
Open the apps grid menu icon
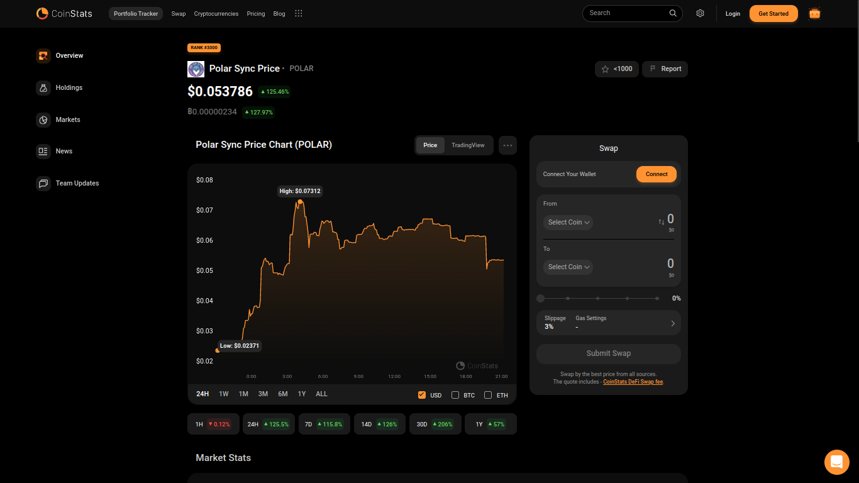pyautogui.click(x=299, y=13)
